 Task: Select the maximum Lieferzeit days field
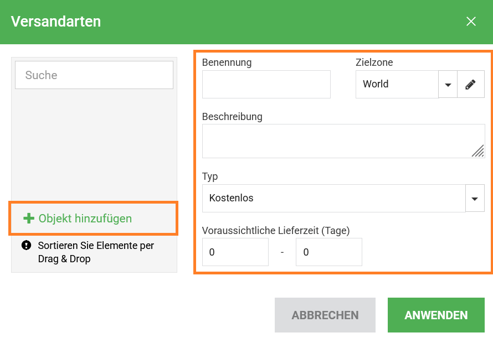(x=328, y=252)
